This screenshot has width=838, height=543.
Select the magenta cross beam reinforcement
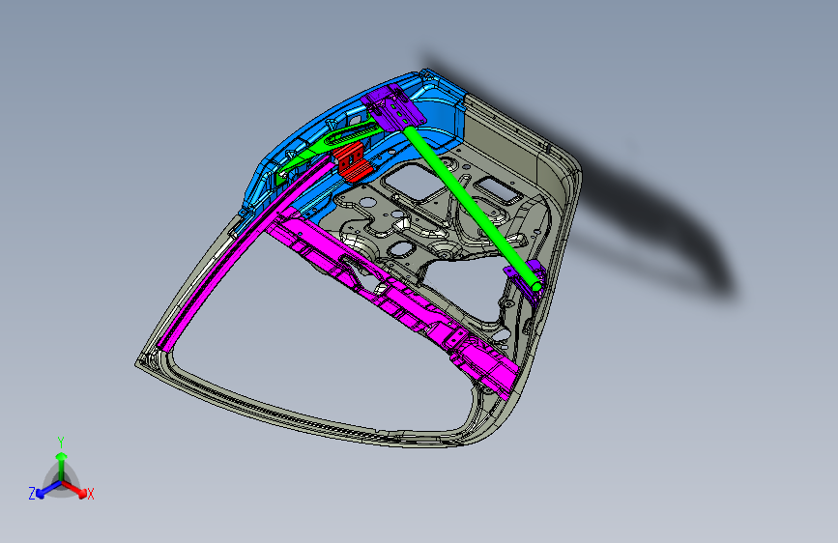click(390, 303)
